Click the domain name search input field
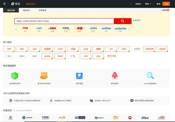 pos(64,21)
